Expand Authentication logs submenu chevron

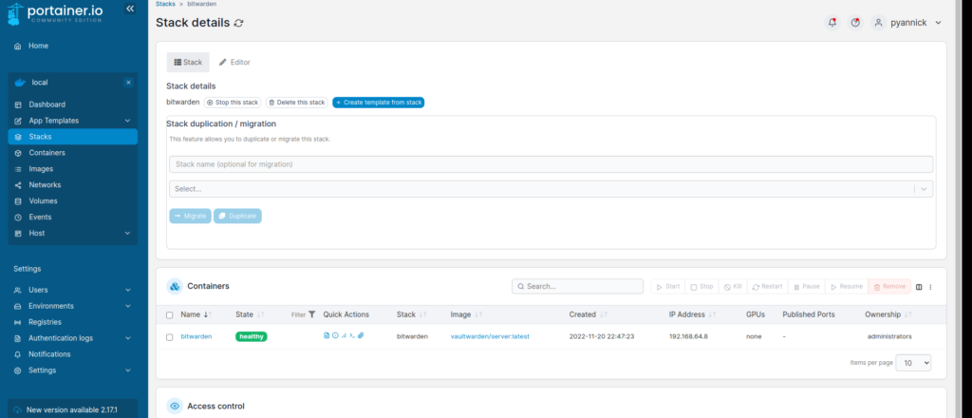click(128, 338)
